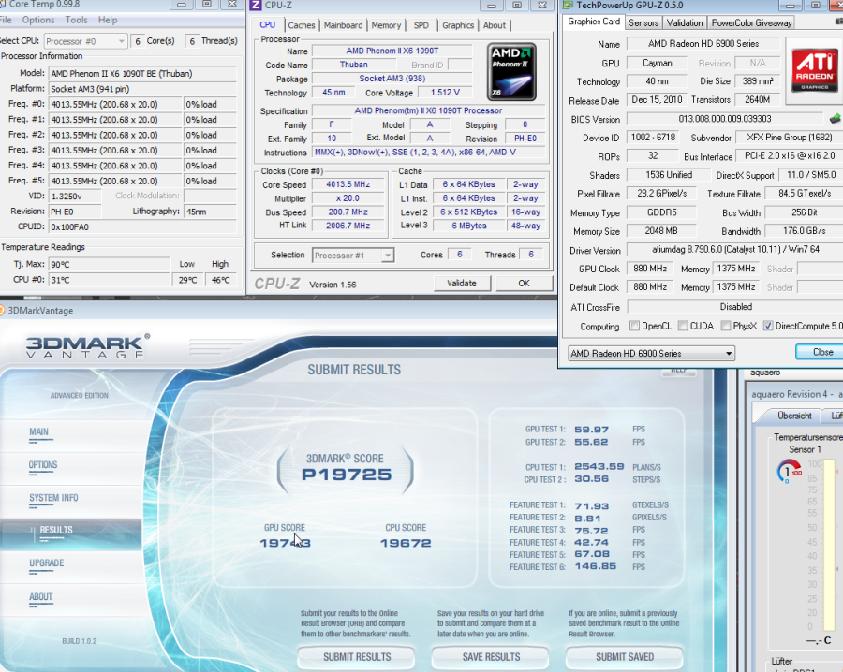The width and height of the screenshot is (843, 672).
Task: Click the ATI Radeon logo in GPU-Z
Action: tap(815, 70)
